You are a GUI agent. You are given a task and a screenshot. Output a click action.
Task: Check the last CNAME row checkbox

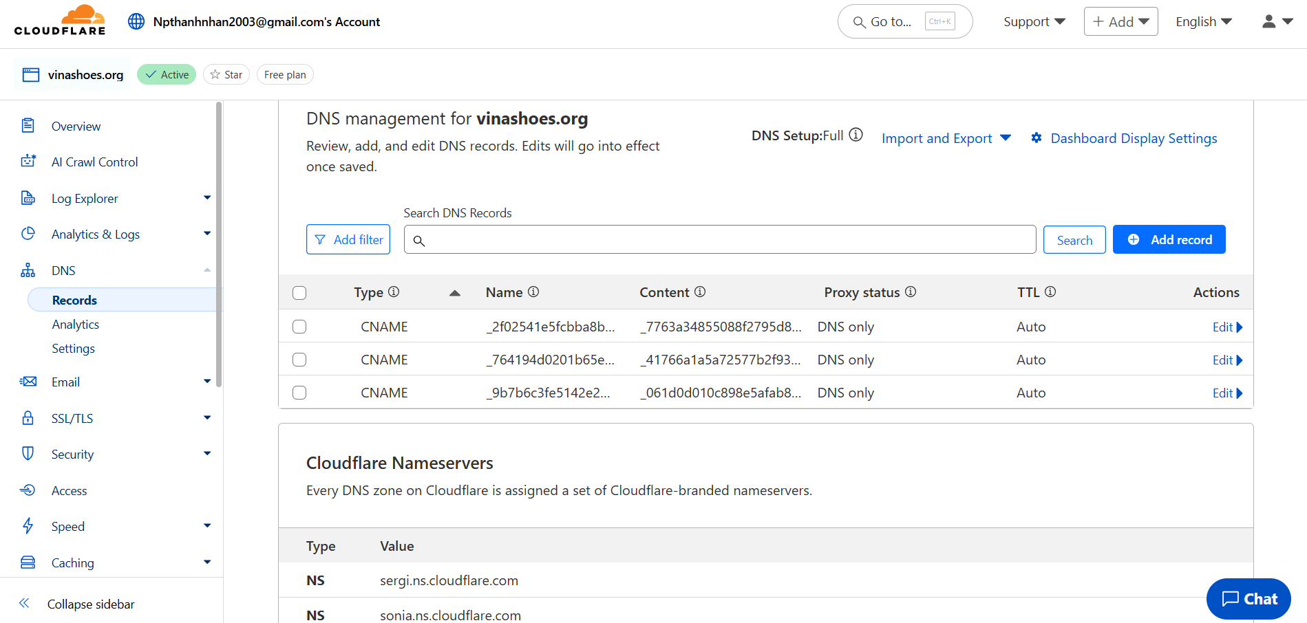[x=299, y=392]
